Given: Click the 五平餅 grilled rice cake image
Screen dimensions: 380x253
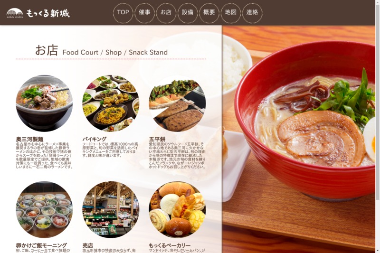Looking at the screenshot, I should tap(177, 103).
